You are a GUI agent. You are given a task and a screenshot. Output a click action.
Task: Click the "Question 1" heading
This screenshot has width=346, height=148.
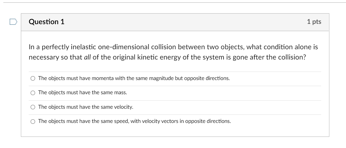coord(46,22)
